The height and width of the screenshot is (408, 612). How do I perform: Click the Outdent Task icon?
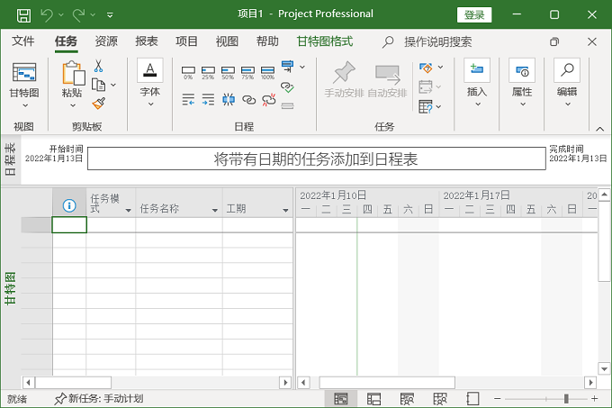[188, 100]
